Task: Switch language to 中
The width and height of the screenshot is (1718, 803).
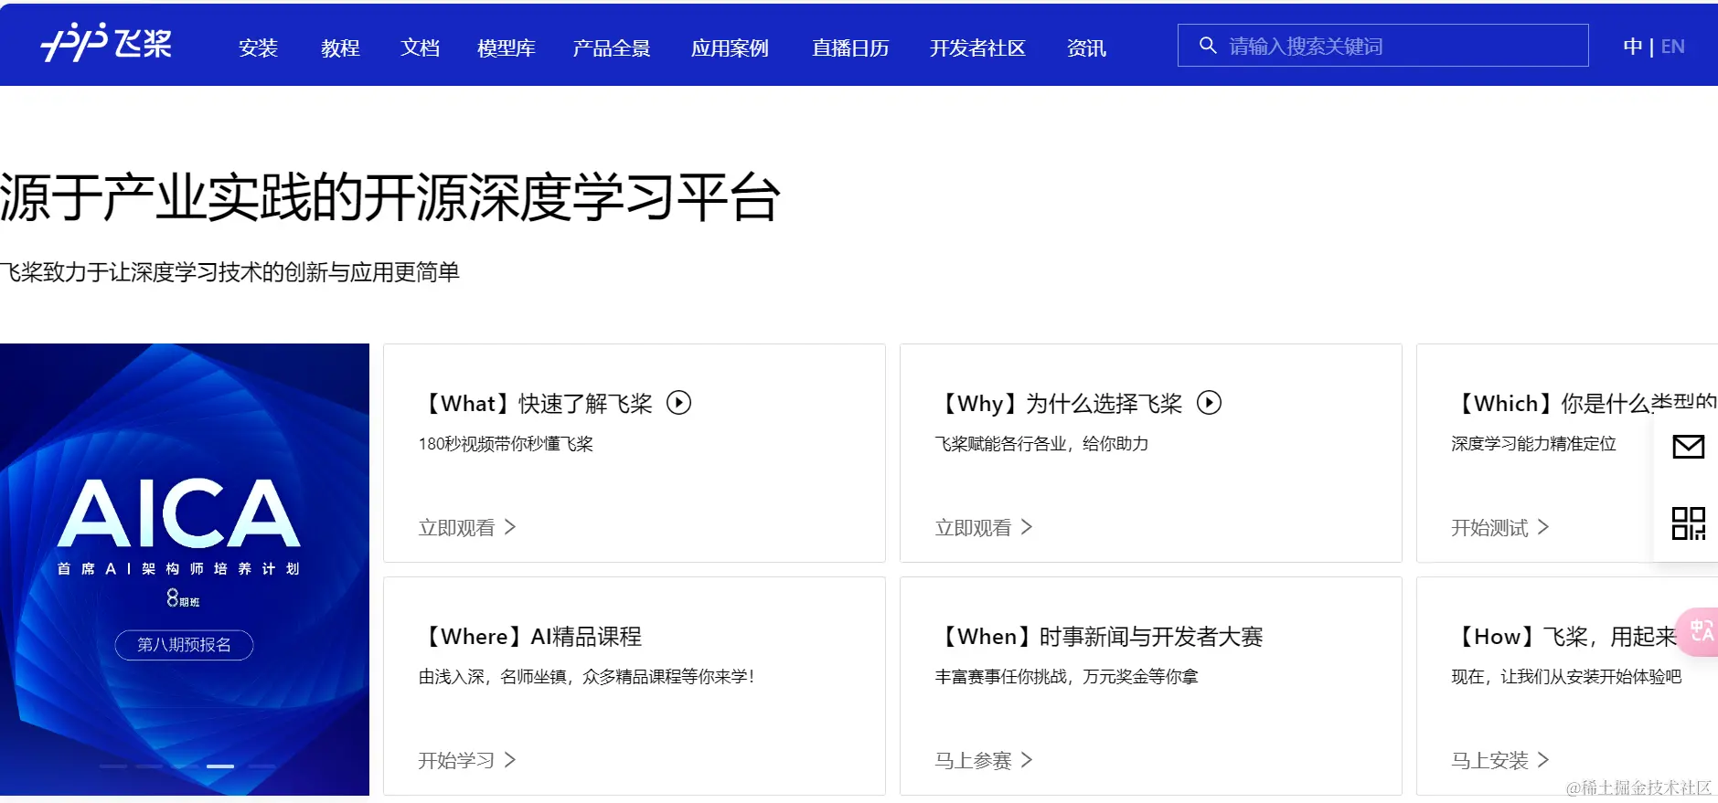Action: (x=1632, y=47)
